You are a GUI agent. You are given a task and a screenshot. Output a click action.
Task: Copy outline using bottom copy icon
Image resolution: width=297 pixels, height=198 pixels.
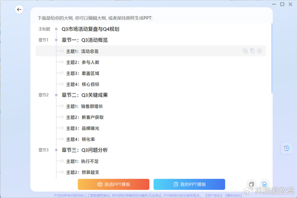point(252,184)
